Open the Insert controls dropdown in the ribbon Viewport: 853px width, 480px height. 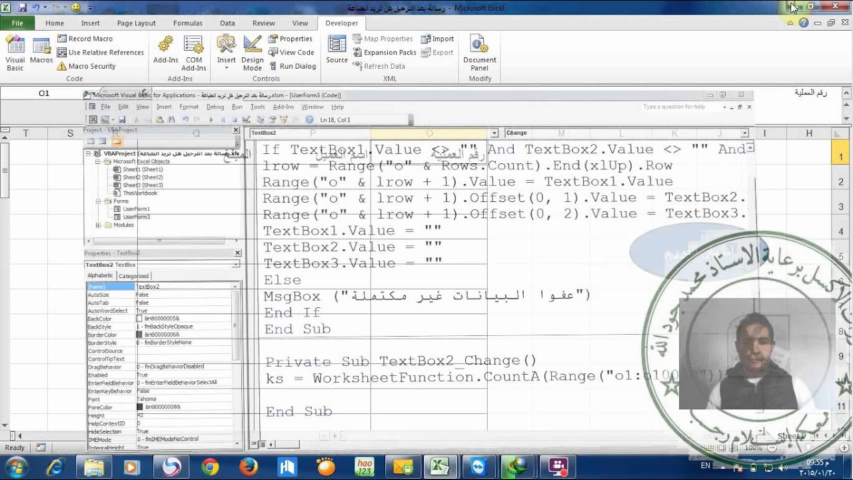(227, 53)
